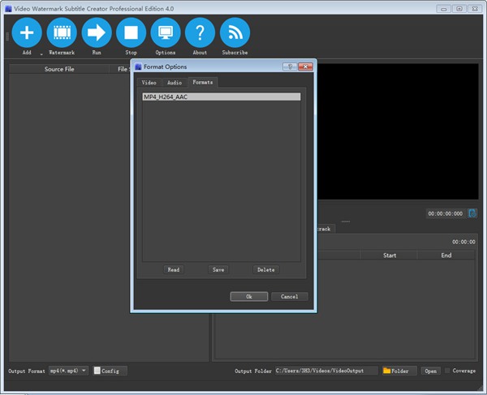
Task: Delete the selected format
Action: pyautogui.click(x=266, y=269)
